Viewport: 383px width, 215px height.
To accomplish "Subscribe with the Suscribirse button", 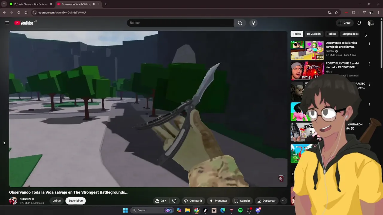I will pyautogui.click(x=75, y=201).
